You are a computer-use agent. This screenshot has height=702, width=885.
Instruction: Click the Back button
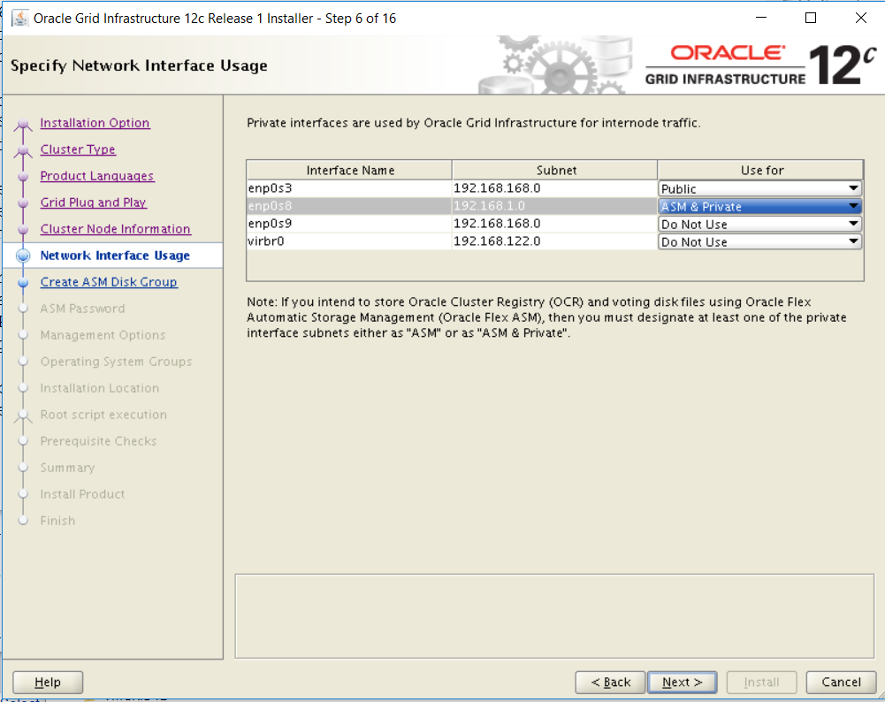coord(610,683)
